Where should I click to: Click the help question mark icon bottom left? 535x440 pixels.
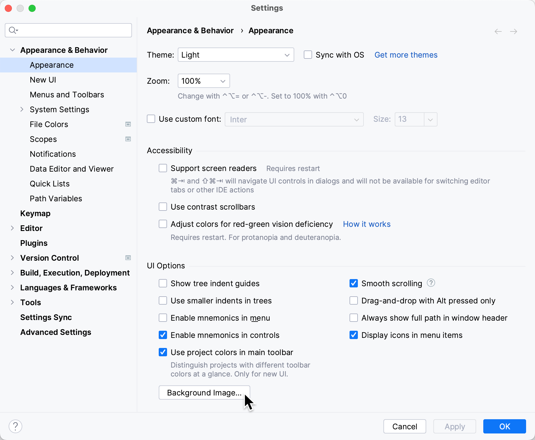pos(16,426)
